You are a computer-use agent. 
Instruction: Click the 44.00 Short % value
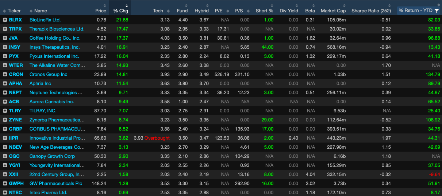coord(267,47)
